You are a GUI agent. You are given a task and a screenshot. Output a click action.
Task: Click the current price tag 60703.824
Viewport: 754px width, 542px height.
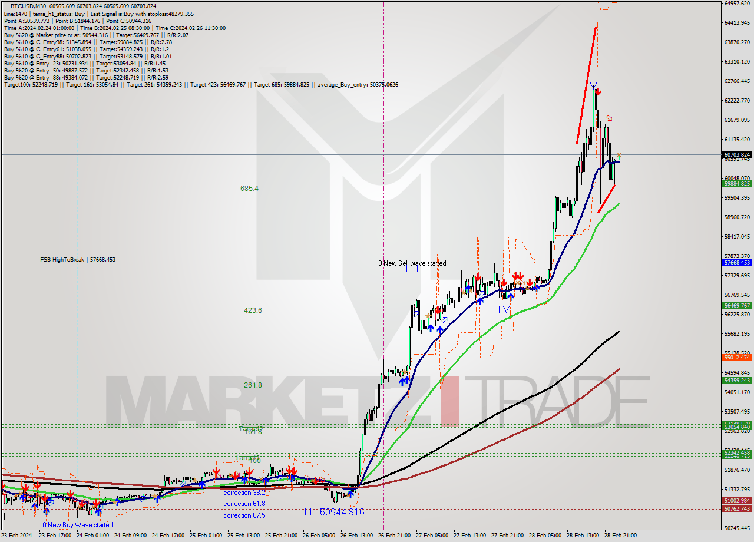point(736,155)
